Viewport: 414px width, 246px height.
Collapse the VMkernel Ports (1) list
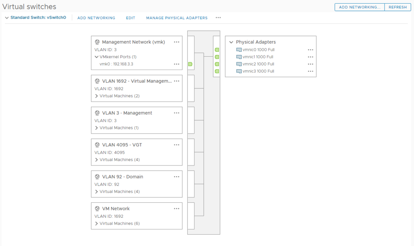pyautogui.click(x=97, y=57)
